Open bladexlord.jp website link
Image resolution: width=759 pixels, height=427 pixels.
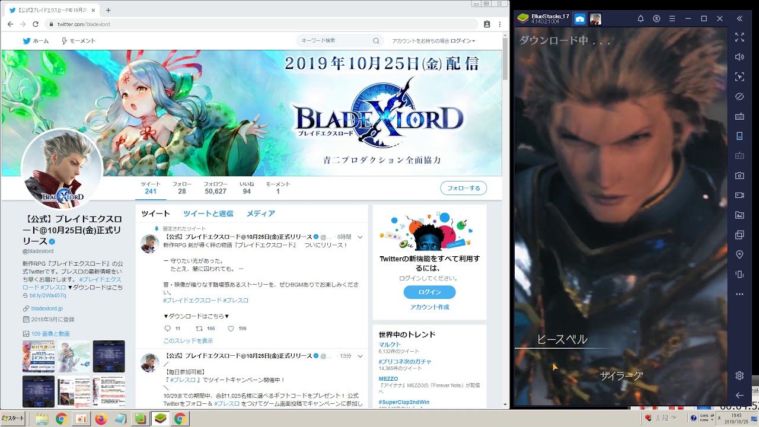point(47,308)
